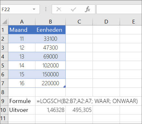Select row 9 header
The height and width of the screenshot is (124, 142).
tap(4, 101)
